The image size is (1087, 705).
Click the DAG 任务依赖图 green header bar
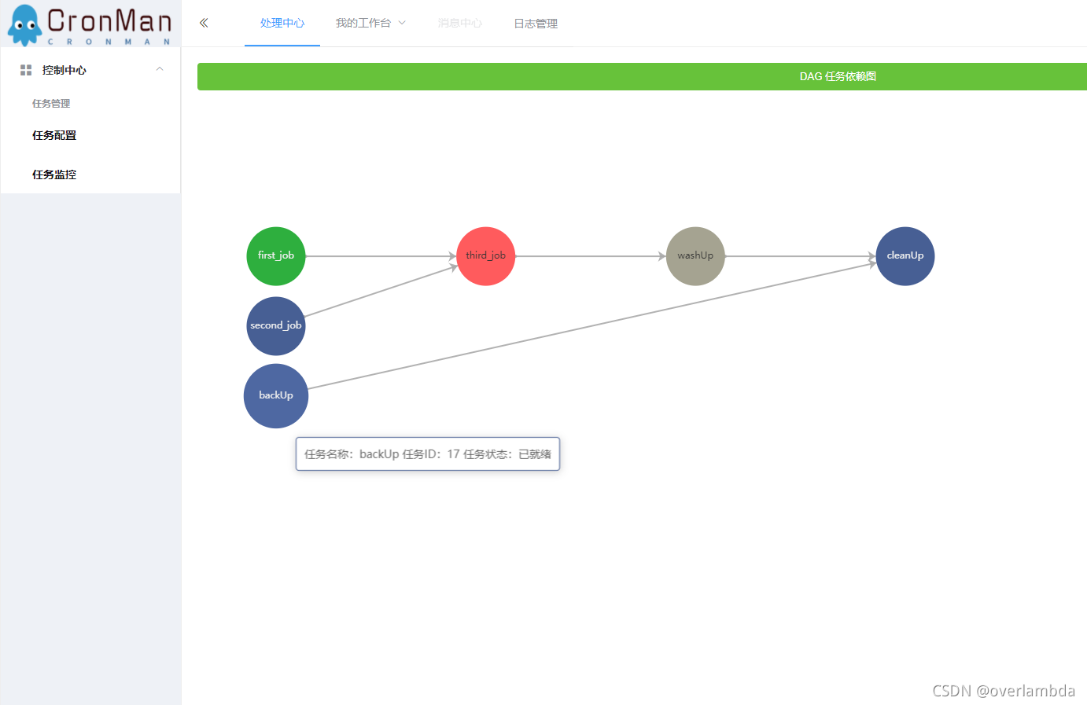coord(642,76)
